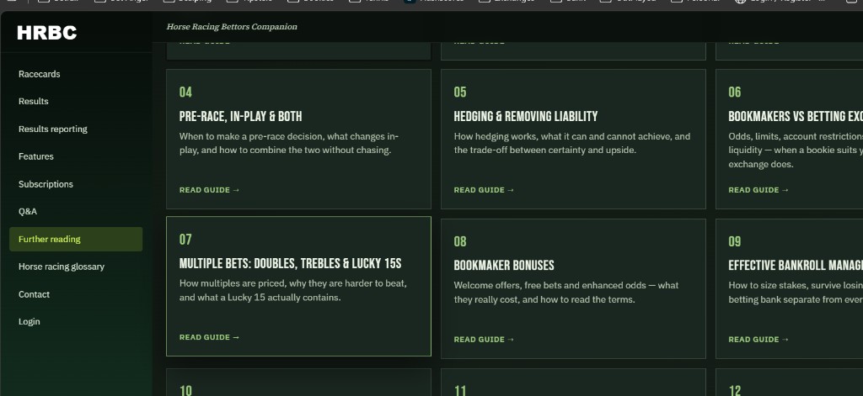The image size is (863, 396).
Task: Click the Login sidebar link
Action: tap(29, 322)
